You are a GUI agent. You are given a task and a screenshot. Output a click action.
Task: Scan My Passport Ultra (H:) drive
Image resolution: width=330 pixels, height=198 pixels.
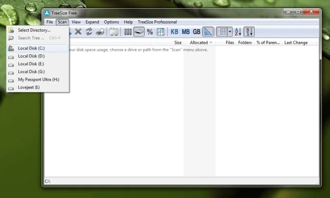coord(38,79)
